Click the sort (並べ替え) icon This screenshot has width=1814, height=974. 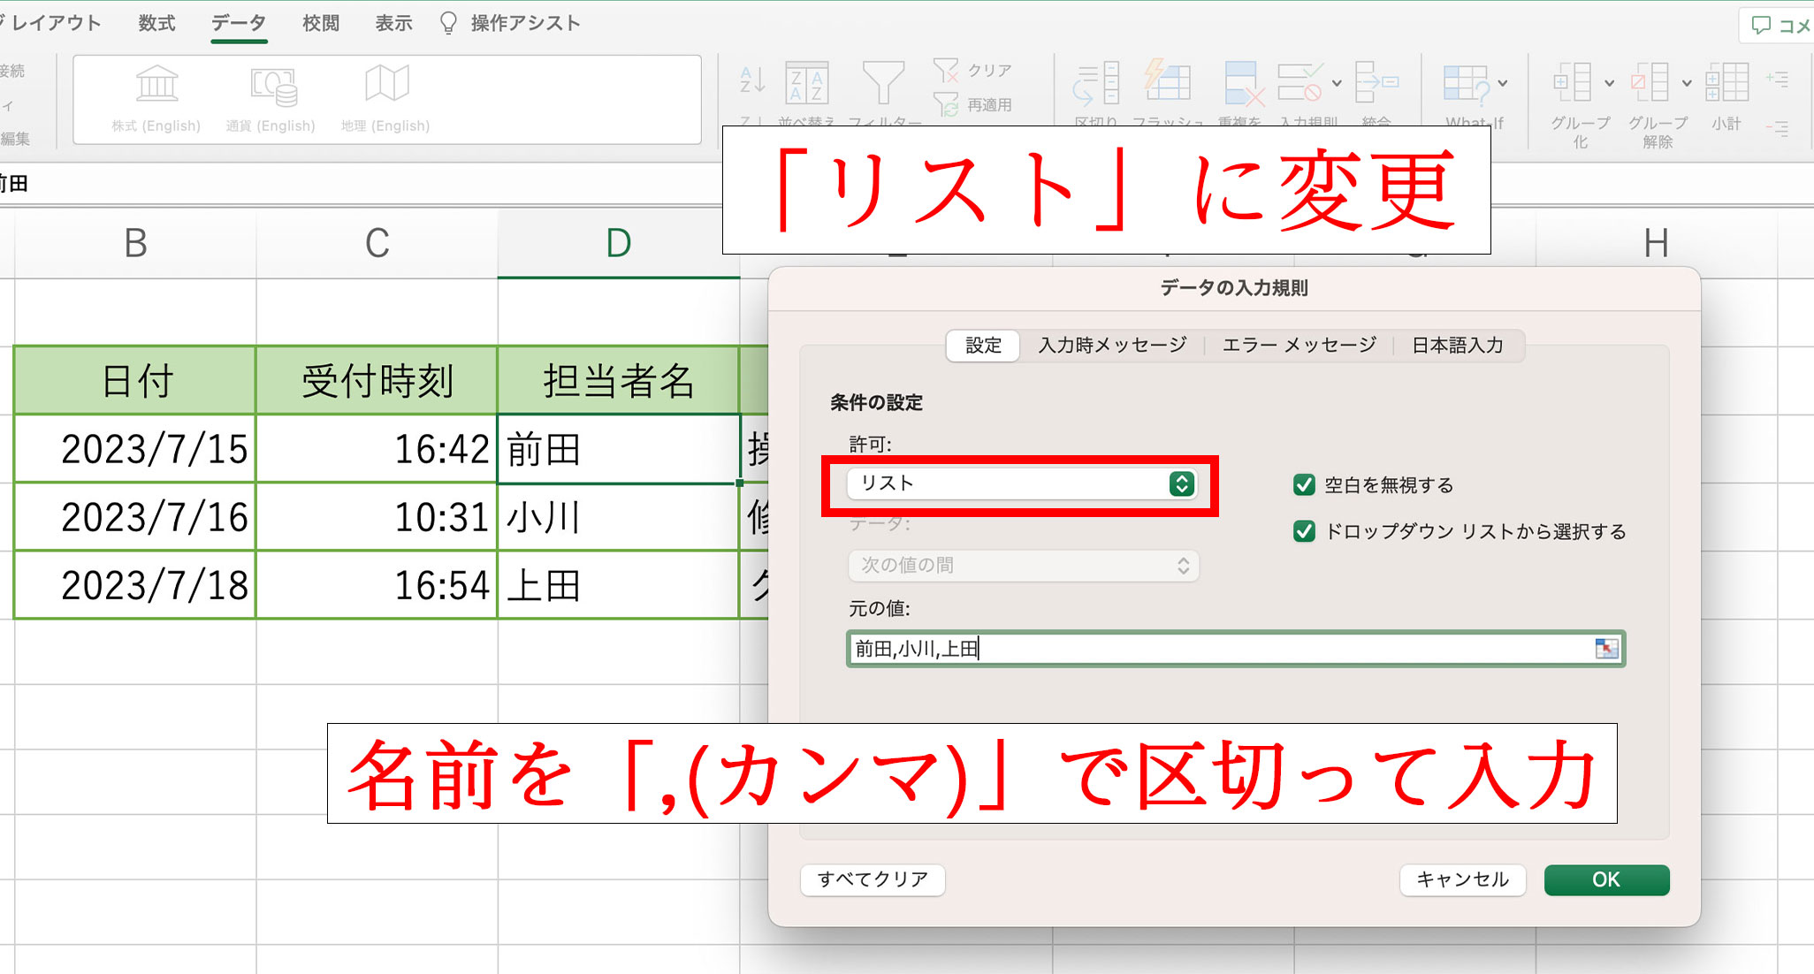pyautogui.click(x=806, y=83)
